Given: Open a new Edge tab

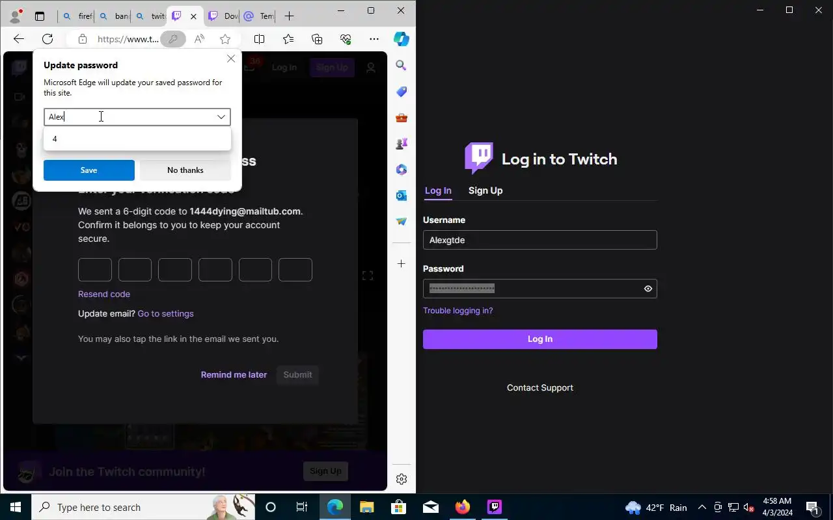Looking at the screenshot, I should [290, 16].
